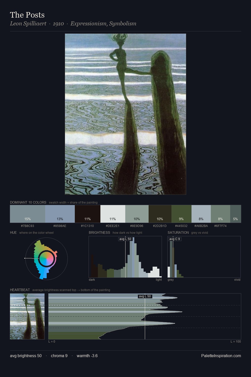Click the #7B8C93 15% color swatch
This screenshot has width=251, height=377.
(28, 214)
